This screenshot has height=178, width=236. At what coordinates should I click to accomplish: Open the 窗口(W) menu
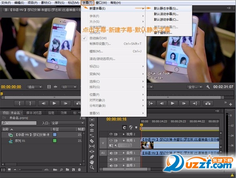(x=101, y=3)
